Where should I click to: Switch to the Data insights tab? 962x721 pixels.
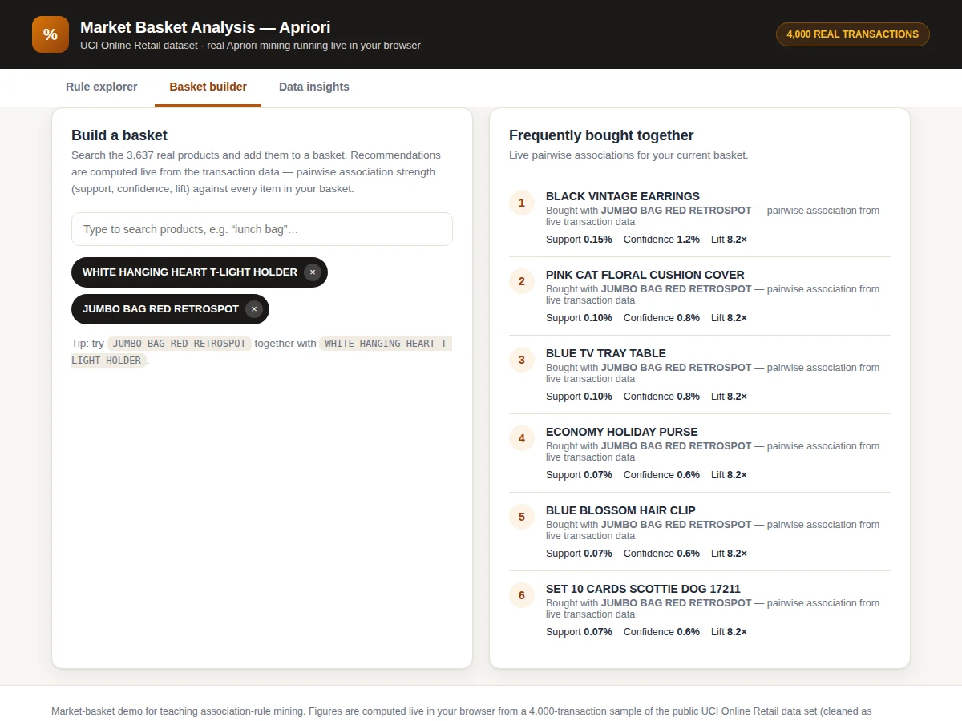coord(314,87)
